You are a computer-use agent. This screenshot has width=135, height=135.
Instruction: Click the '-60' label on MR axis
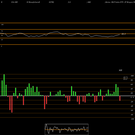pos(132,110)
